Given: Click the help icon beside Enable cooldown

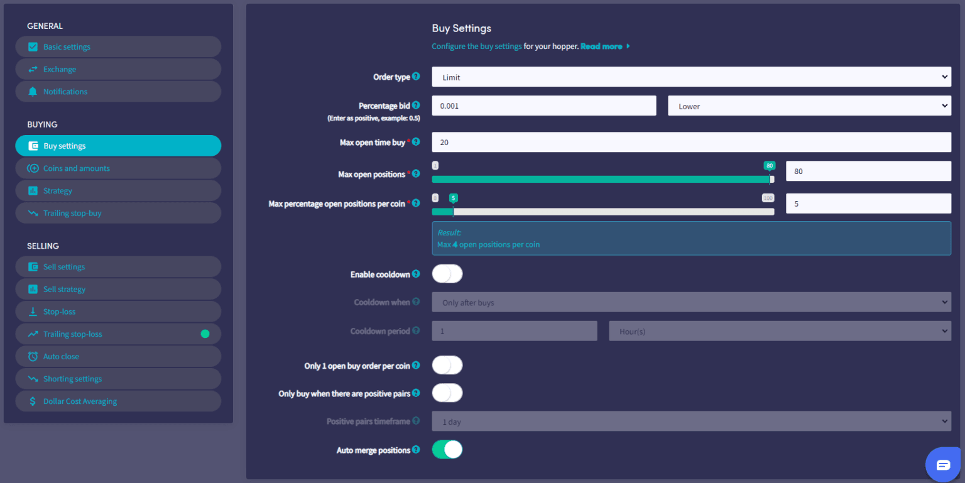Looking at the screenshot, I should point(416,274).
